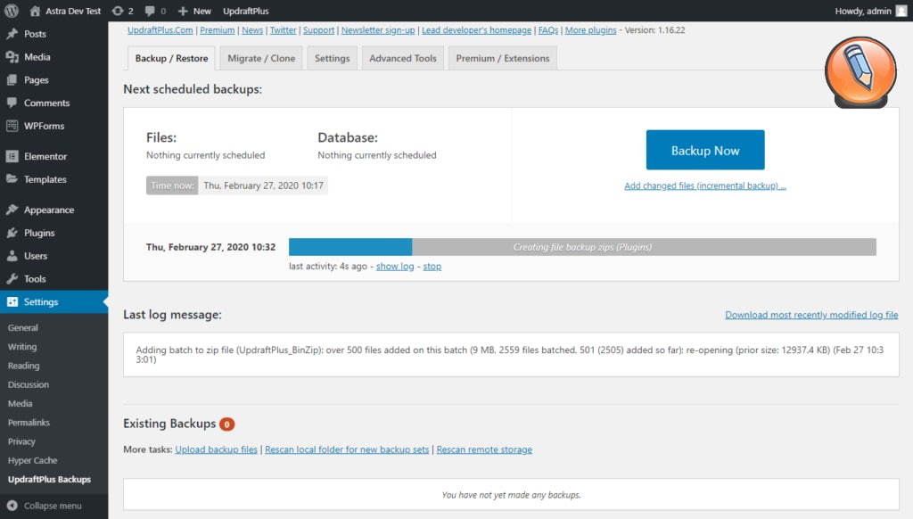Click the Backup Now button
The width and height of the screenshot is (913, 519).
tap(705, 150)
